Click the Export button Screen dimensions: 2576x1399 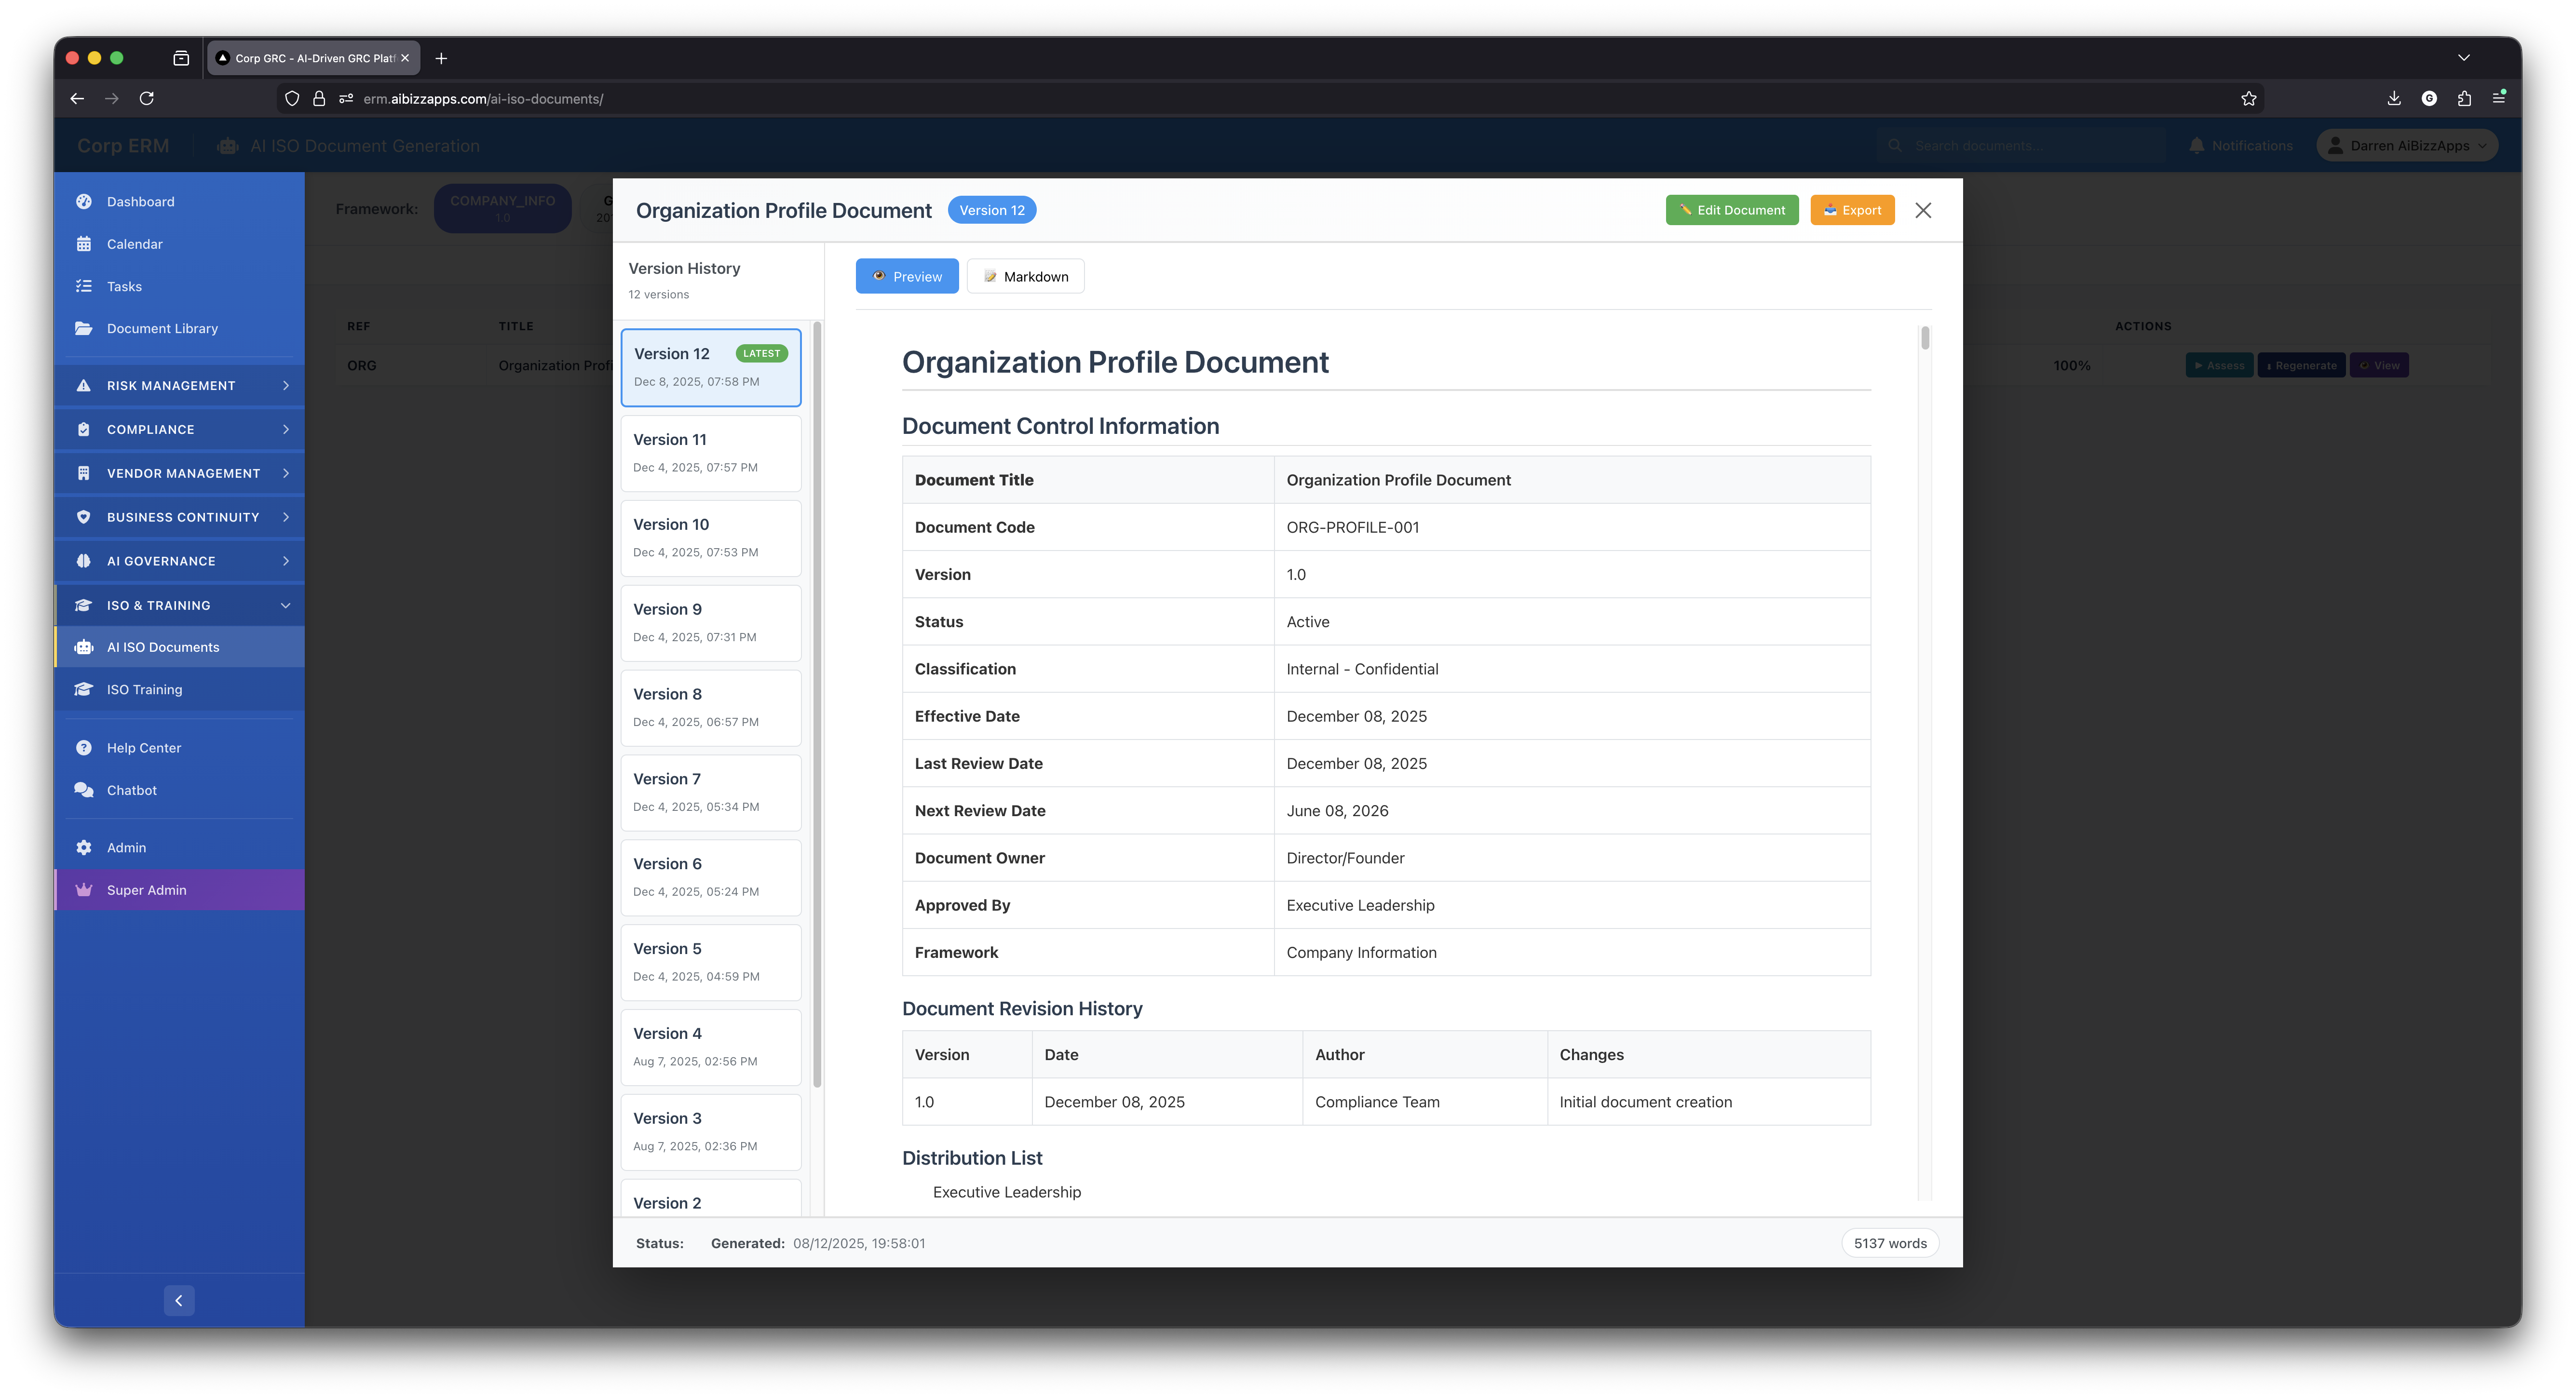[1851, 210]
